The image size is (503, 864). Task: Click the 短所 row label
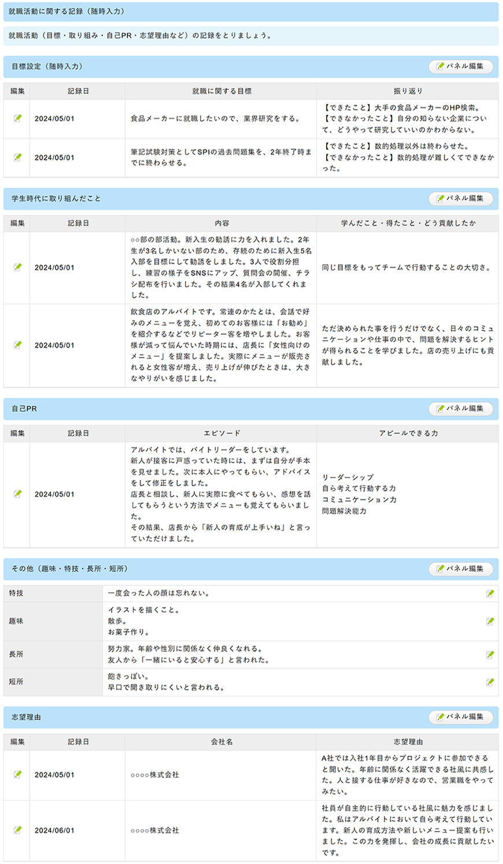tap(16, 682)
